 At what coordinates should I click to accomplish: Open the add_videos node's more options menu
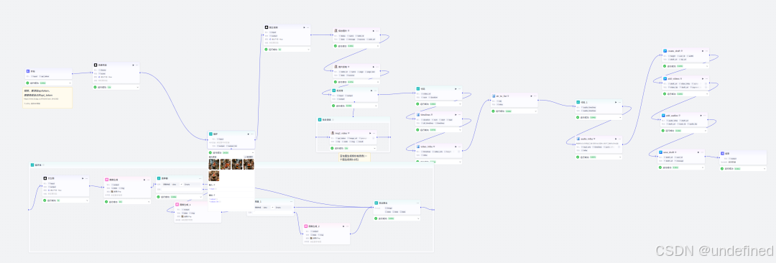click(707, 78)
